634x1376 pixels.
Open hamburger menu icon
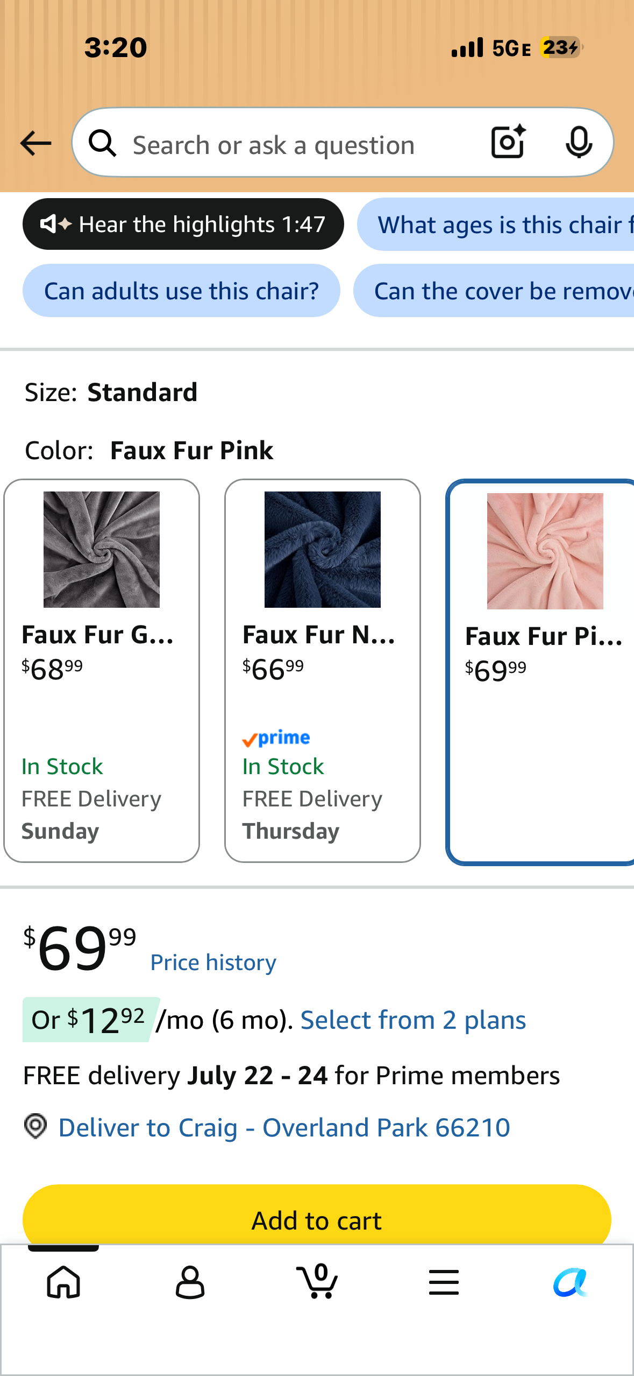pos(444,1282)
